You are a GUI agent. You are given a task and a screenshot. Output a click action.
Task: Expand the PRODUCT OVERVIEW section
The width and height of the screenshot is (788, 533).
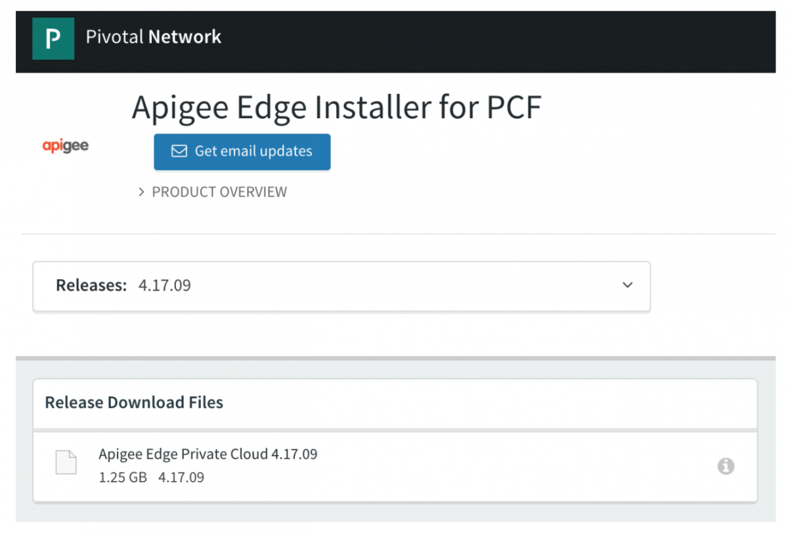pos(219,192)
